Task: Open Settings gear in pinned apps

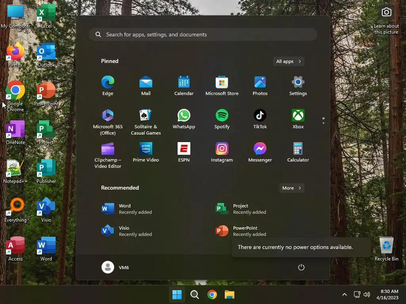Action: (298, 86)
